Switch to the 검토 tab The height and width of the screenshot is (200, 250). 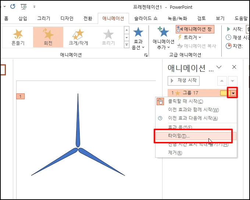(x=201, y=18)
